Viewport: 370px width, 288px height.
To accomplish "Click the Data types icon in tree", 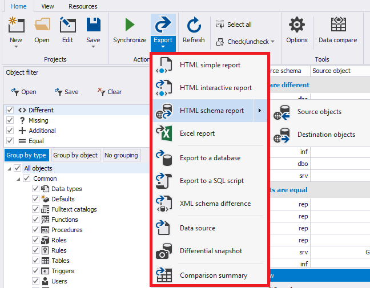I will pos(45,189).
